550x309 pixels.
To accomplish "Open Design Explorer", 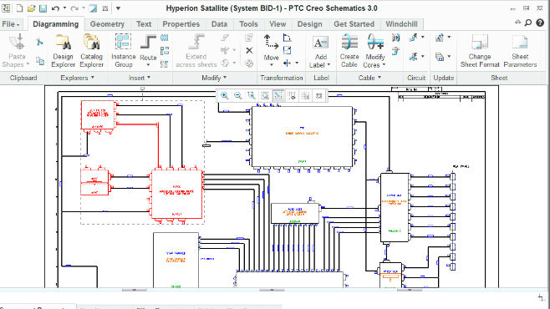I will (64, 51).
